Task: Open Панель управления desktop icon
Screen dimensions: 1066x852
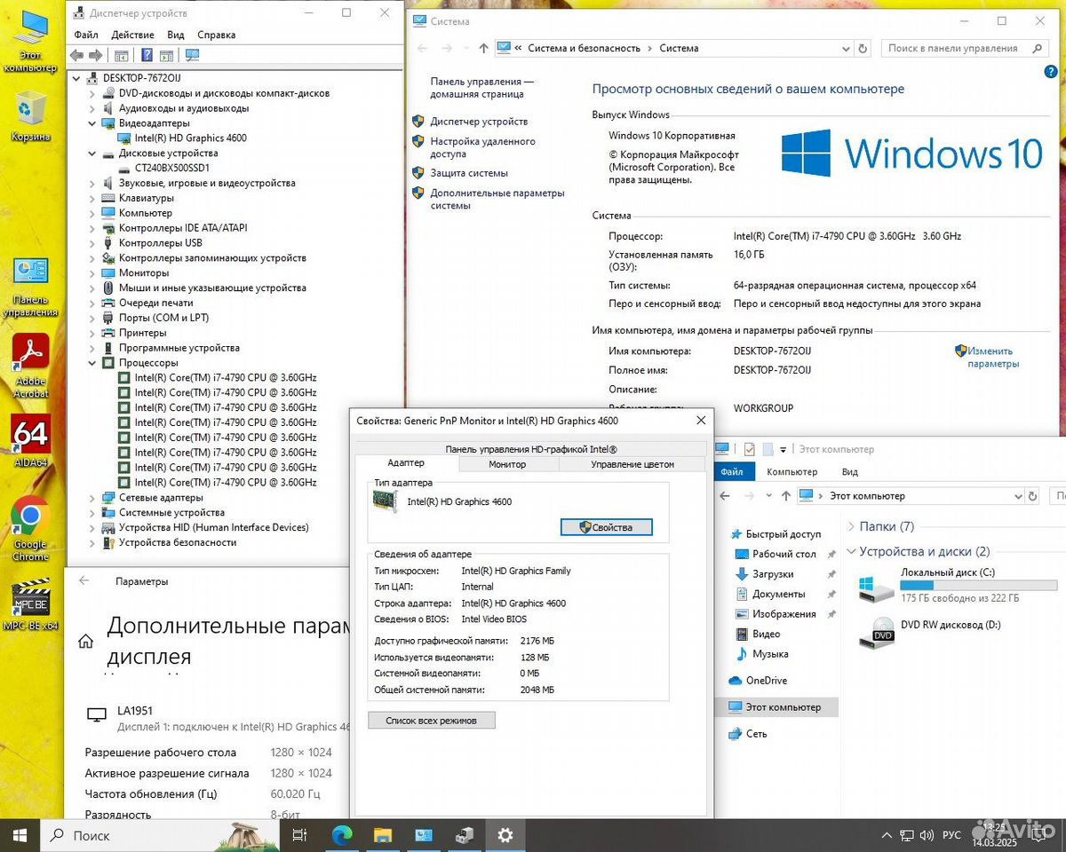Action: click(x=30, y=286)
